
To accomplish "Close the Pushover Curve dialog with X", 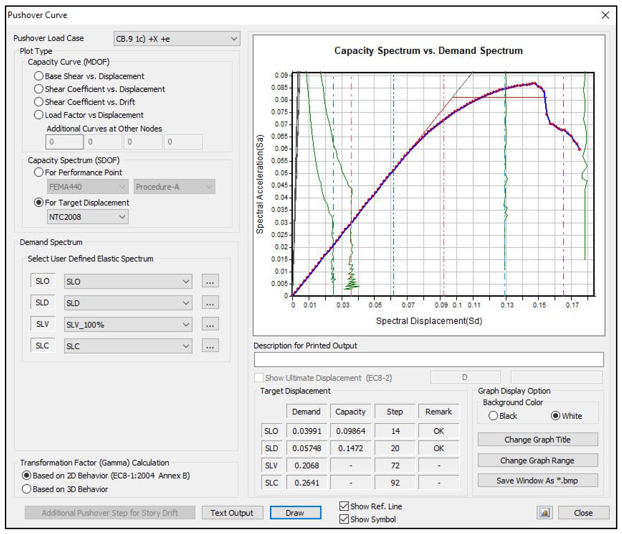I will click(x=605, y=15).
